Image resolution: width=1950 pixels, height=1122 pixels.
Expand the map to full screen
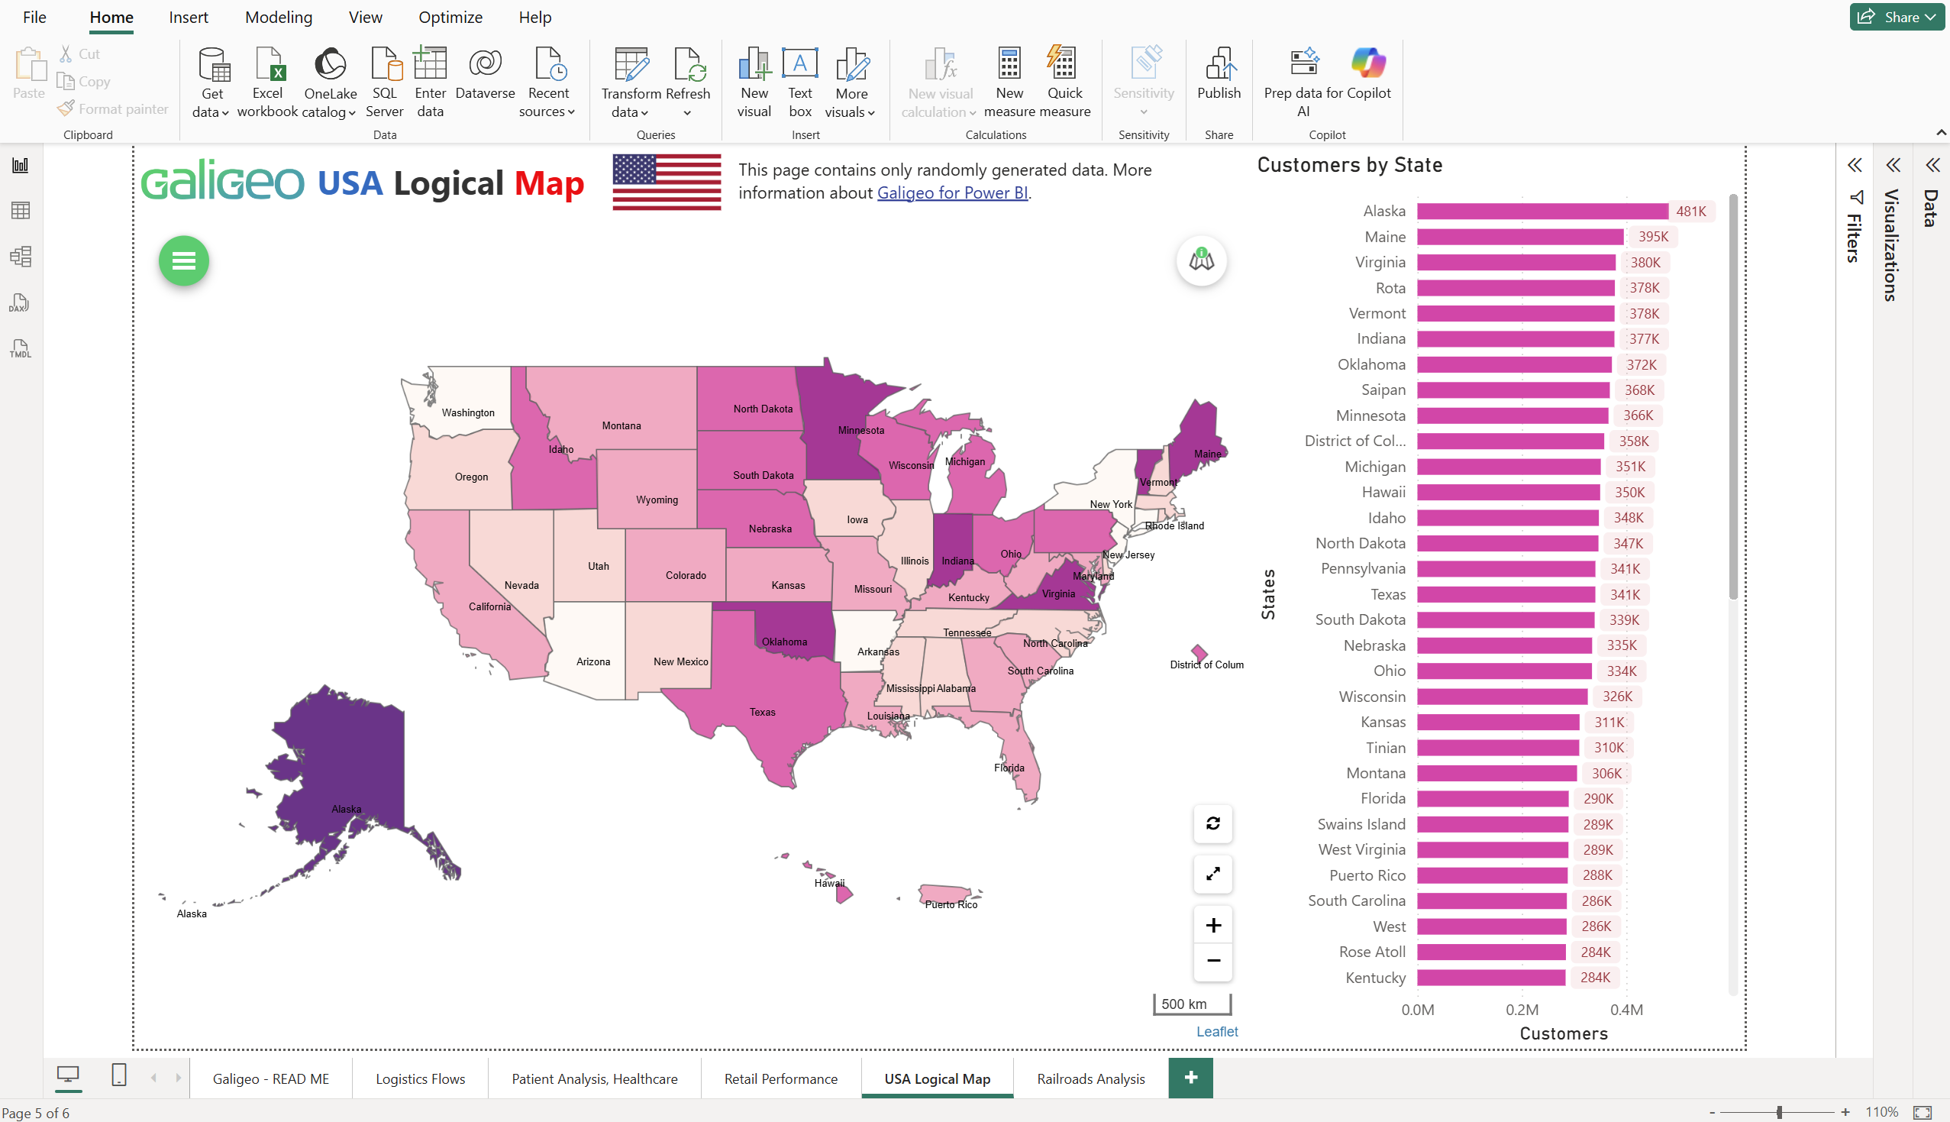1212,874
